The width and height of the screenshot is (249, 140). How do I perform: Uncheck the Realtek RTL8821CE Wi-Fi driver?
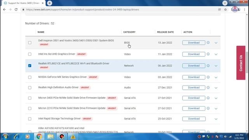(30, 66)
